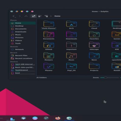Click the cyan window button in title bar

12,11
